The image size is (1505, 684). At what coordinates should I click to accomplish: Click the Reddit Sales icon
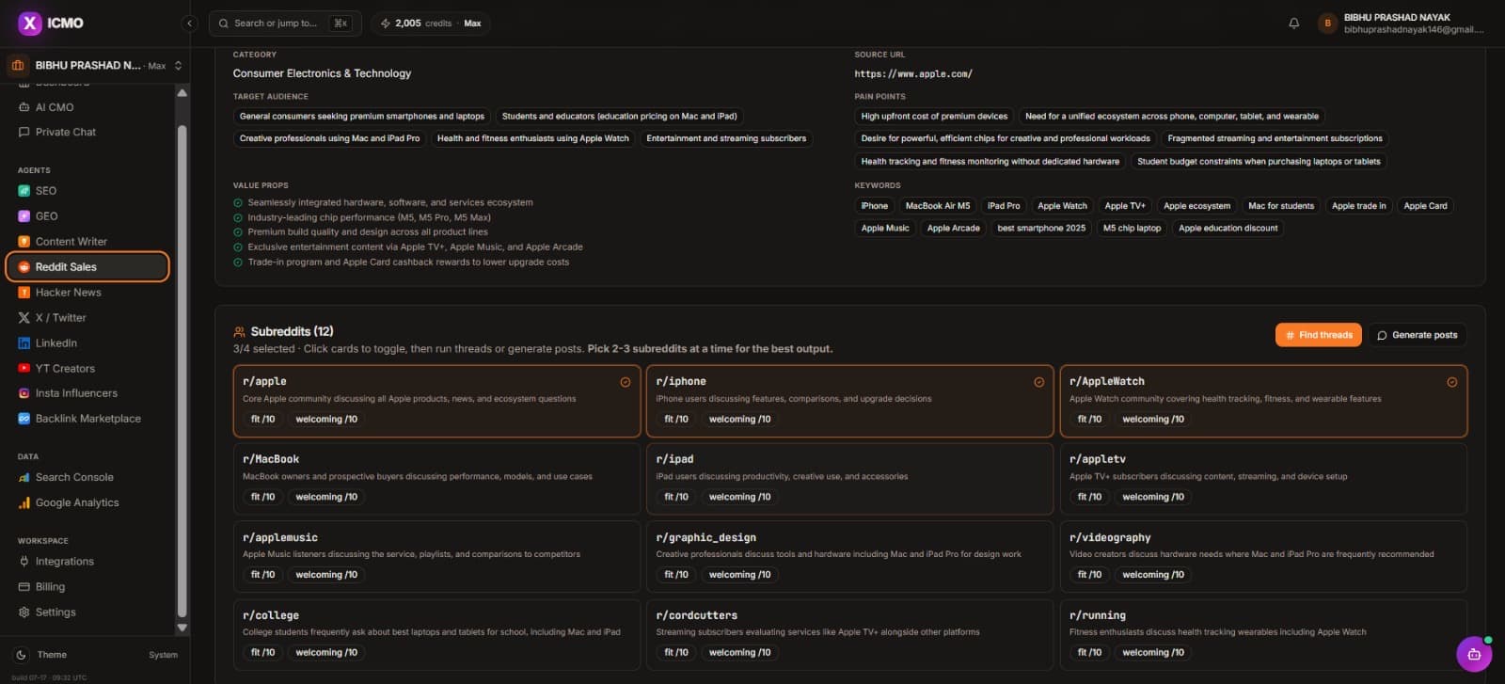coord(24,266)
